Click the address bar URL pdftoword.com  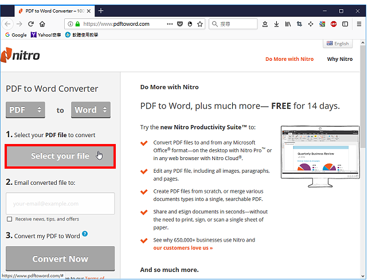(116, 24)
